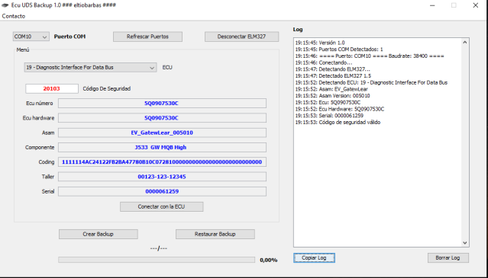Click log line 'Versión 1.0'

(320, 43)
